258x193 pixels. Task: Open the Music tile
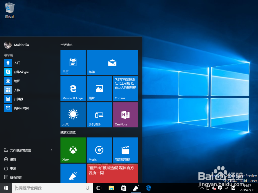pyautogui.click(x=99, y=150)
